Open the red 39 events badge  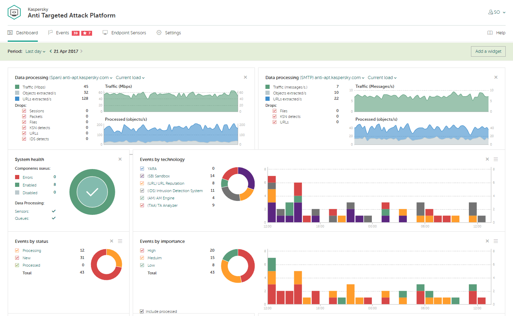[76, 33]
